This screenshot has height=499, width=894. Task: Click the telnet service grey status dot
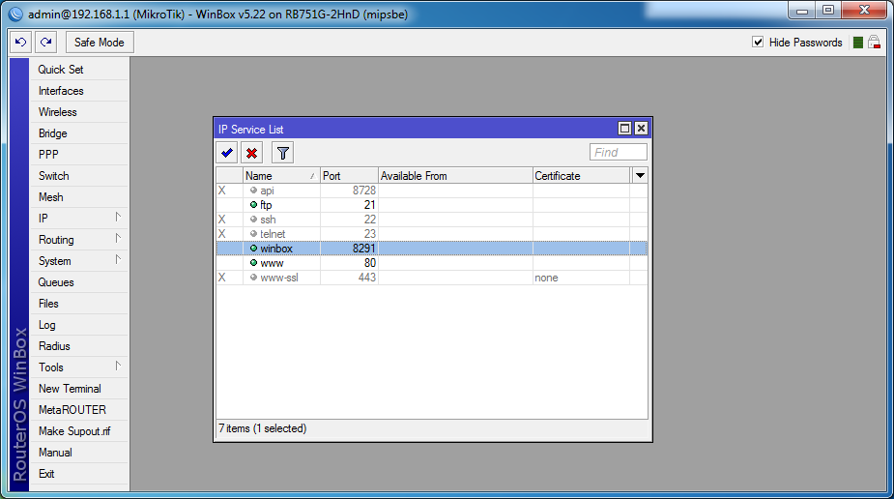point(254,234)
